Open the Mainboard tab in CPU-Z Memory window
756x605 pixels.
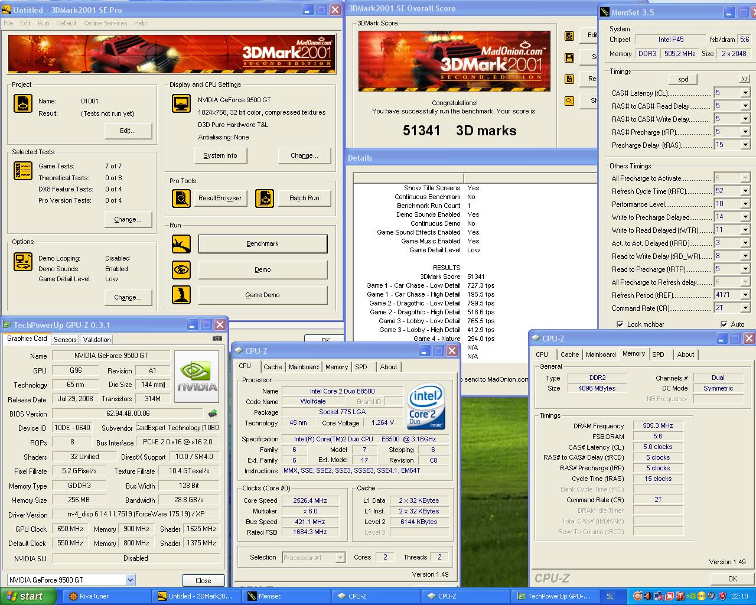tap(601, 354)
